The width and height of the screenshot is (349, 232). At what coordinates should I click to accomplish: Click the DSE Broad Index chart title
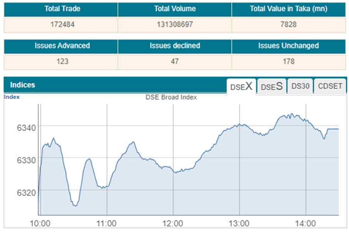click(x=171, y=97)
